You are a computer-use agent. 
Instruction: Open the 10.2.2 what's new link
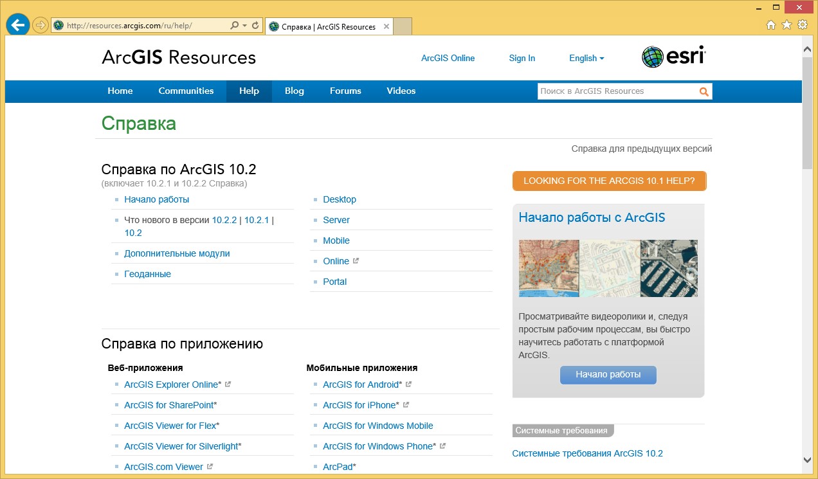click(x=224, y=220)
